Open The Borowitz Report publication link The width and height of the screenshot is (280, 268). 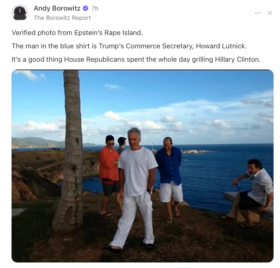(x=62, y=18)
